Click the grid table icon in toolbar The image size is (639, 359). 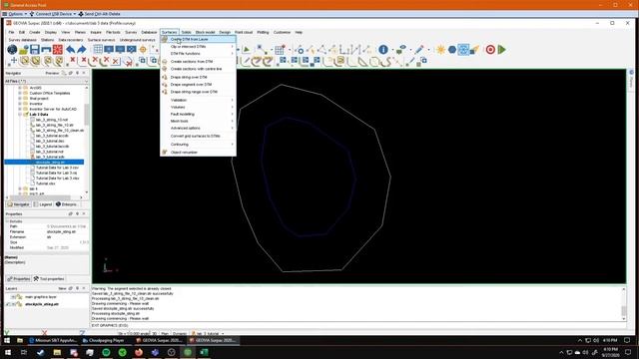tap(98, 50)
